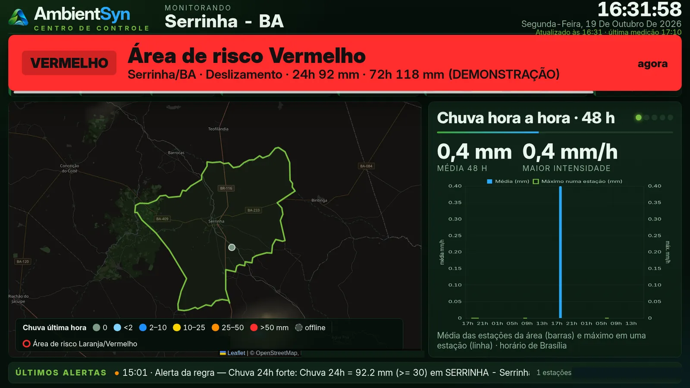Click the '0,4 mm/h' maior intensidade value
The width and height of the screenshot is (690, 388).
tap(570, 152)
